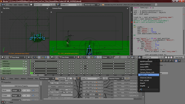This screenshot has width=185, height=104.
Task: Click the logic editor horizontal scrollbar
Action: pos(89,99)
